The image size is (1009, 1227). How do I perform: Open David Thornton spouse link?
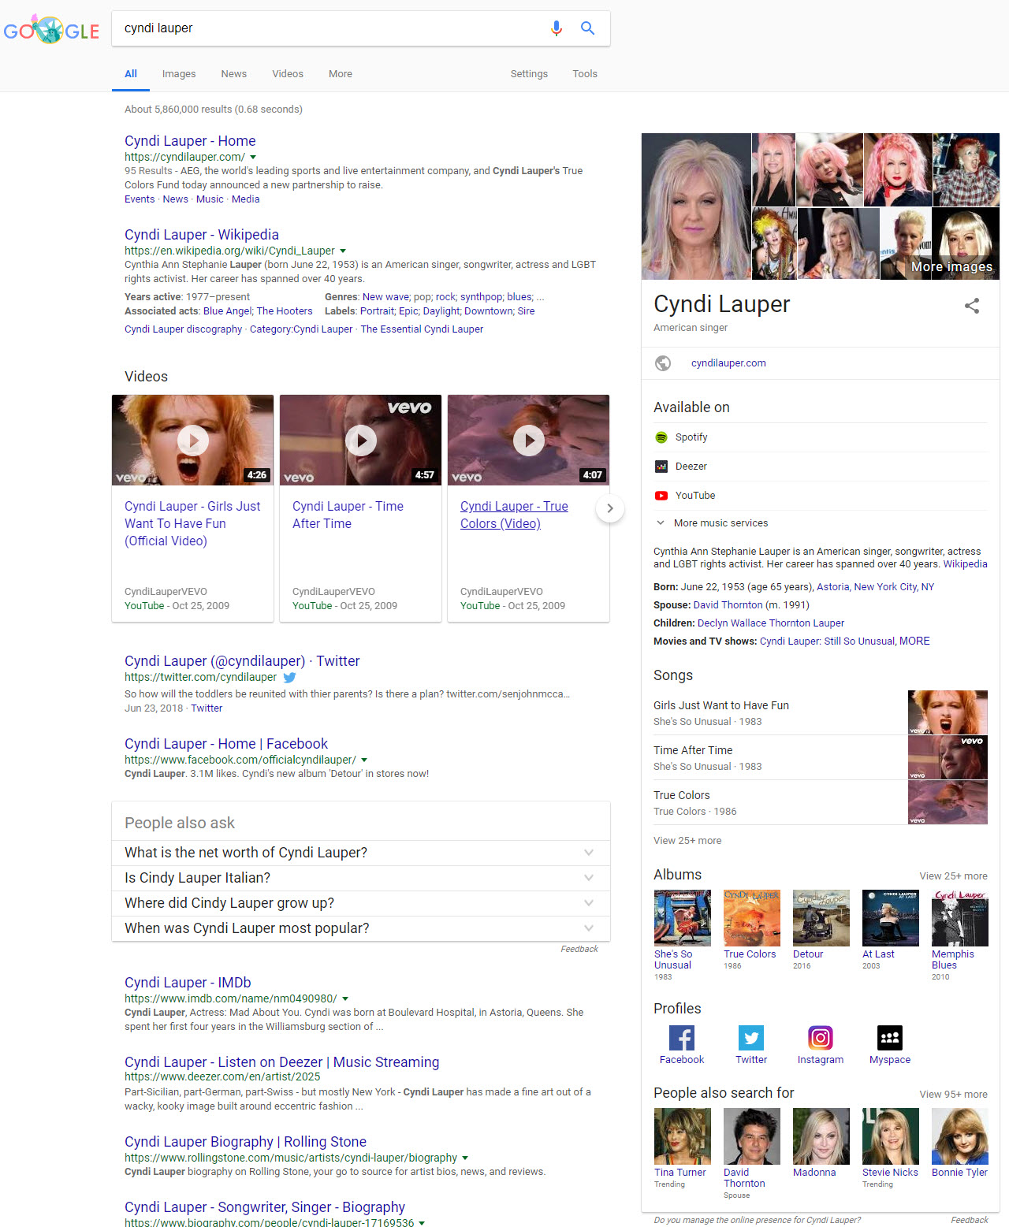coord(728,605)
